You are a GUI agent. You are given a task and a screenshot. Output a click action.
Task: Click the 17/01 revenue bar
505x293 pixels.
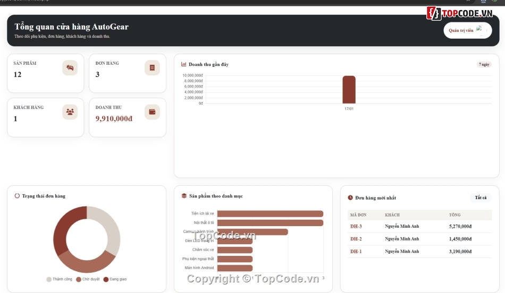click(x=349, y=90)
